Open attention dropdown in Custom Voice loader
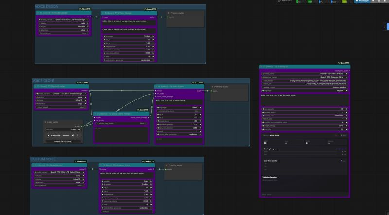This screenshot has width=389, height=215. point(59,182)
